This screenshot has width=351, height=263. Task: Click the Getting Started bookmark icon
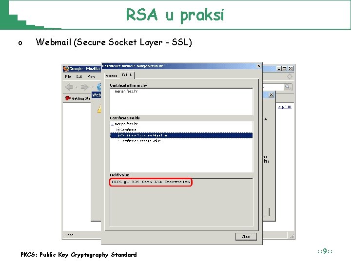click(x=68, y=98)
